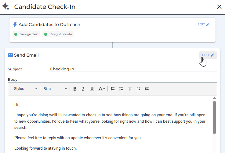225x153 pixels.
Task: Toggle underline formatting button
Action: click(x=92, y=89)
